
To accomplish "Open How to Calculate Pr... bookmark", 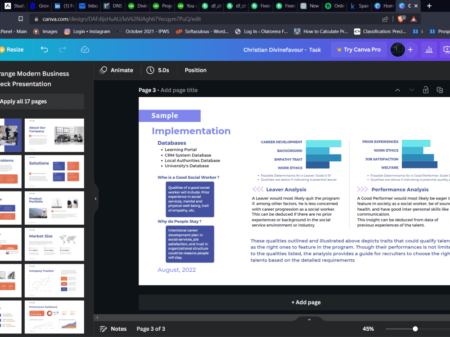I will [321, 31].
